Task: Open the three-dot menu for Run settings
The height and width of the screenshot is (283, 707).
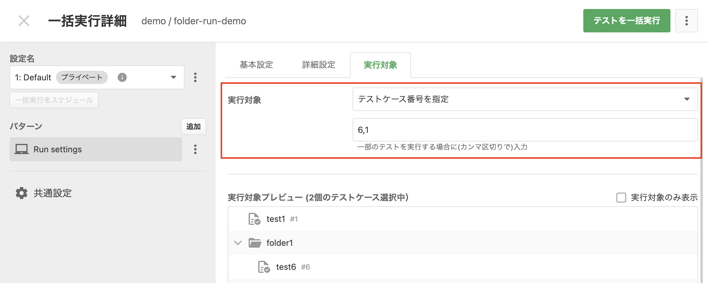Action: pyautogui.click(x=195, y=149)
